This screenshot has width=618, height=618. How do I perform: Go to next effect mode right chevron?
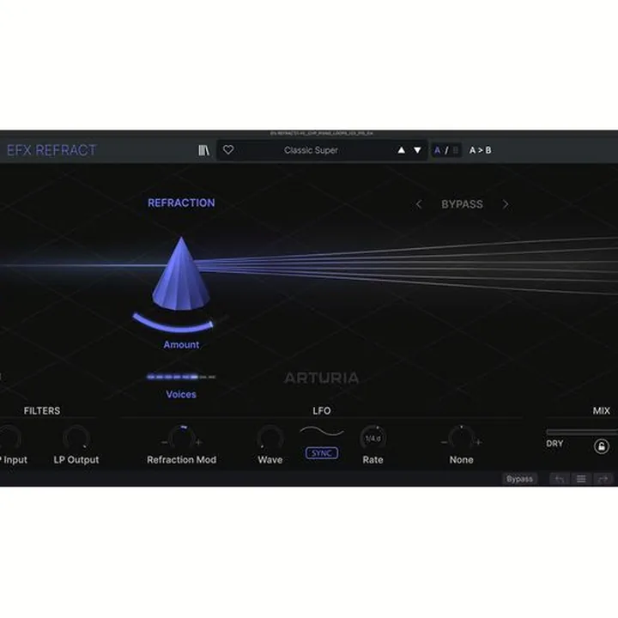click(x=506, y=204)
